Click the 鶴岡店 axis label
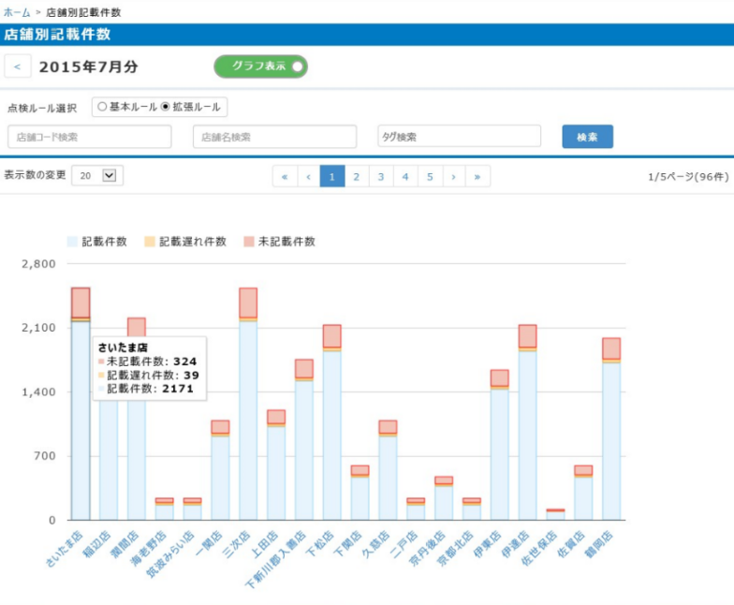This screenshot has width=734, height=605. (x=599, y=543)
